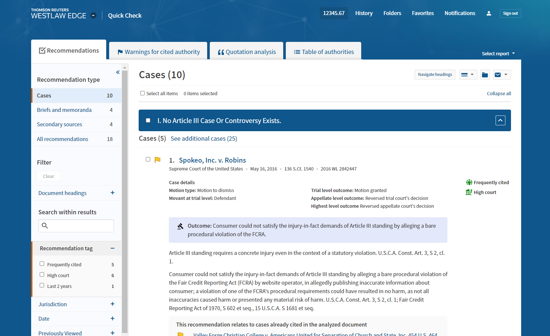Click the user profile icon
Screen dimensions: 550x336
488,13
